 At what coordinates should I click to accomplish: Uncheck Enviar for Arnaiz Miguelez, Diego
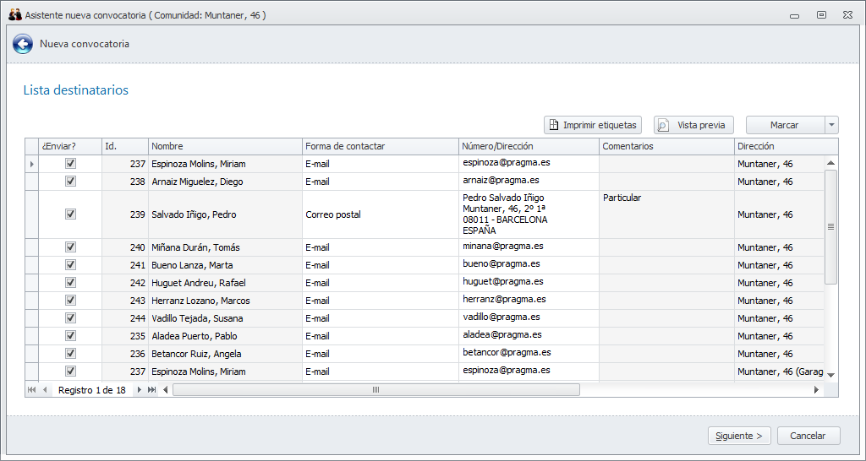[x=71, y=181]
